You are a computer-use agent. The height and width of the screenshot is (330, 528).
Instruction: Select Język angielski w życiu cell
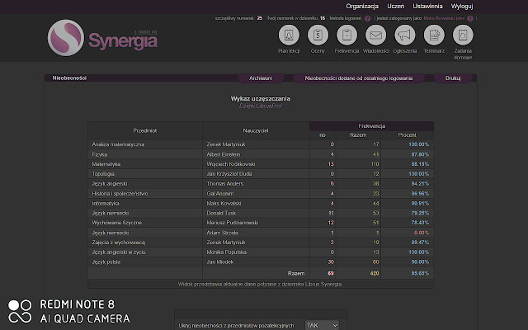(145, 252)
